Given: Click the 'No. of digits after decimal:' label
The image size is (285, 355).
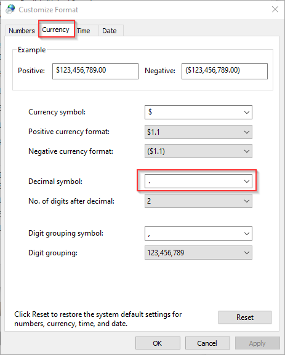Looking at the screenshot, I should (x=71, y=201).
